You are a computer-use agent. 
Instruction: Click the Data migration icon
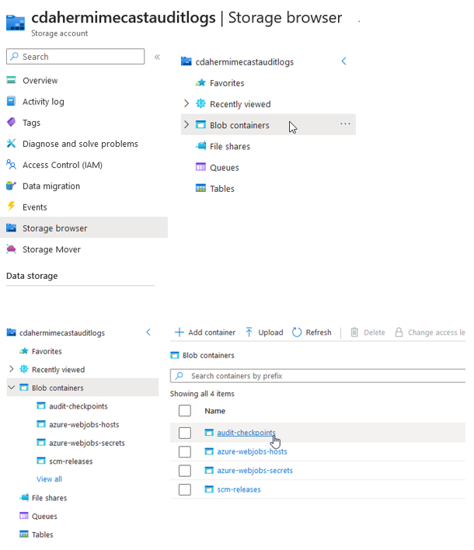pyautogui.click(x=11, y=186)
